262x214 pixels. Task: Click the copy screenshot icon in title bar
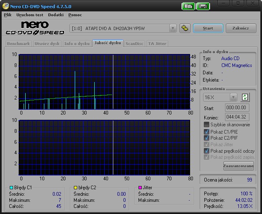coord(188,6)
